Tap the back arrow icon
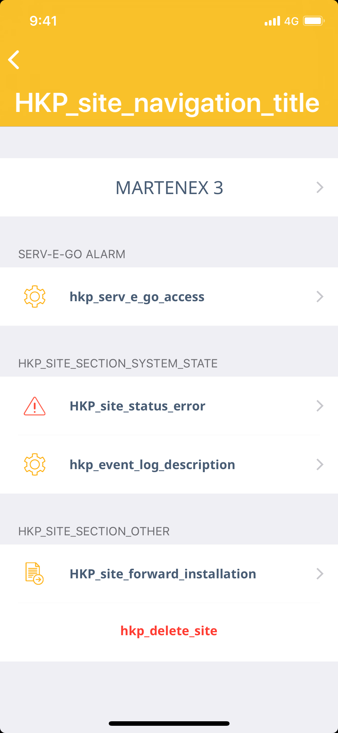This screenshot has width=338, height=733. pyautogui.click(x=14, y=60)
